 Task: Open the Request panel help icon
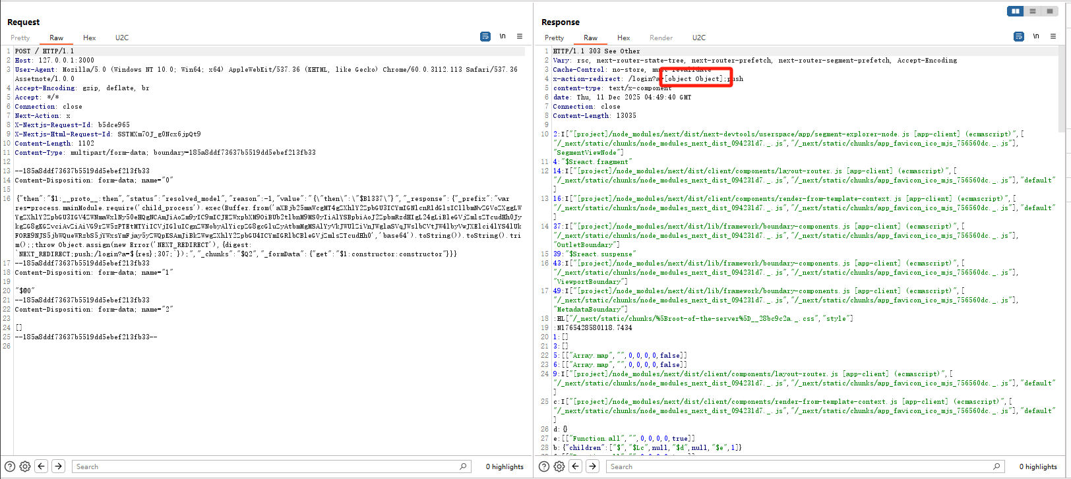coord(10,466)
